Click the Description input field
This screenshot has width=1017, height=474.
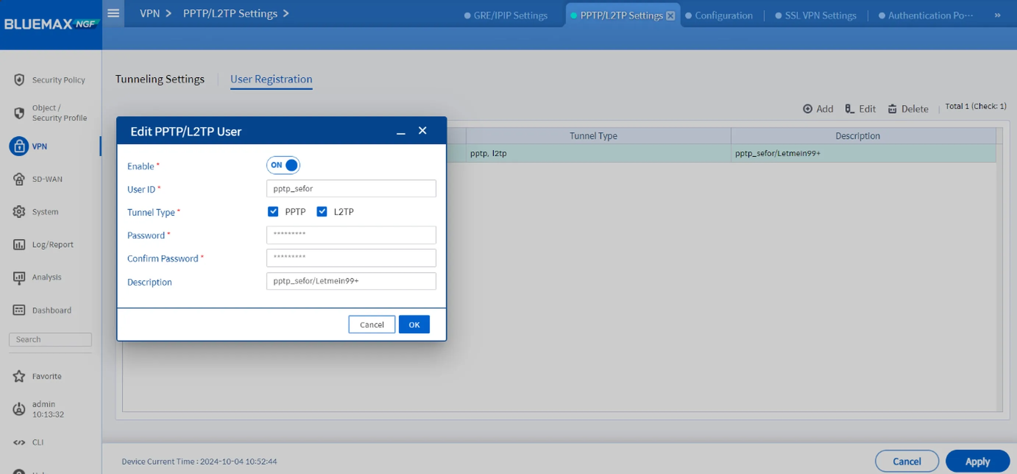(351, 281)
